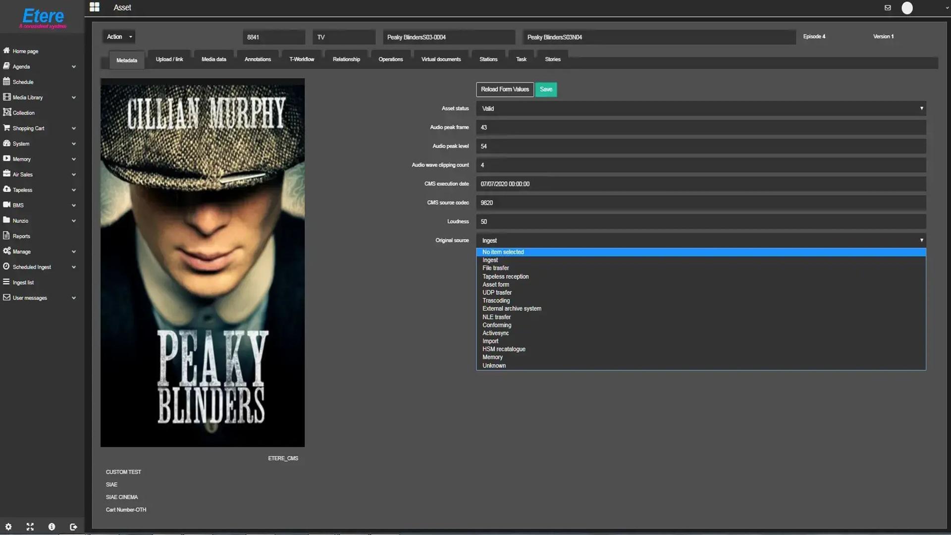Open the T-Workflow tab
Viewport: 951px width, 535px height.
pos(302,59)
